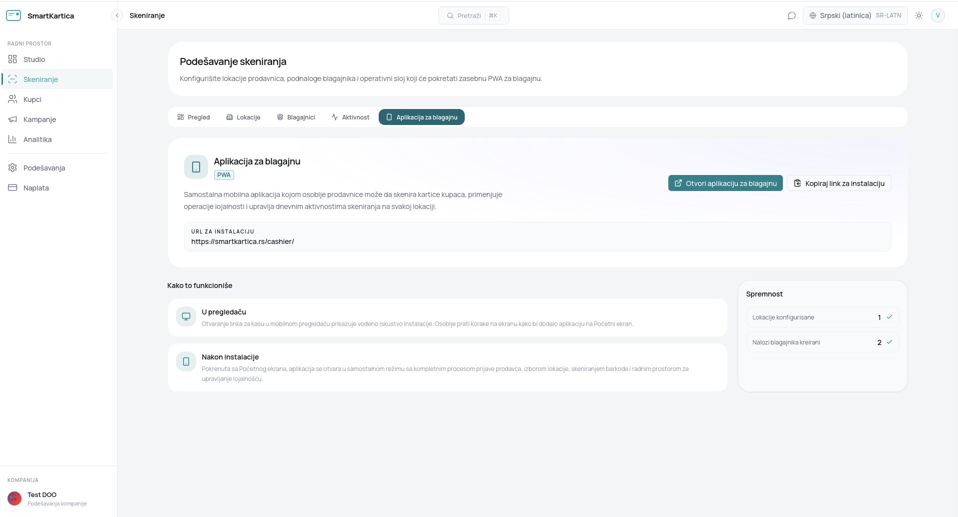Click Kopiraj link za instalaciju button
The width and height of the screenshot is (958, 517).
839,183
